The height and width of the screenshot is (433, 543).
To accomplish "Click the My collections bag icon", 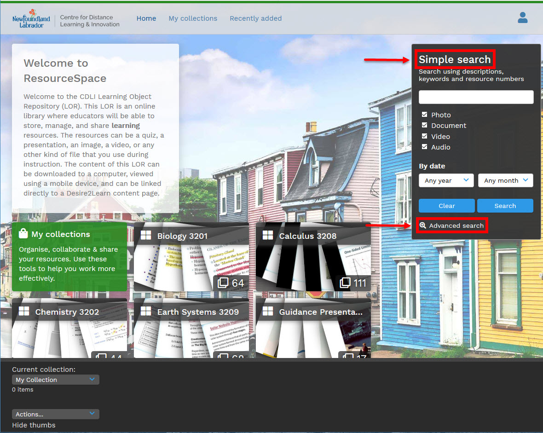I will pyautogui.click(x=23, y=233).
